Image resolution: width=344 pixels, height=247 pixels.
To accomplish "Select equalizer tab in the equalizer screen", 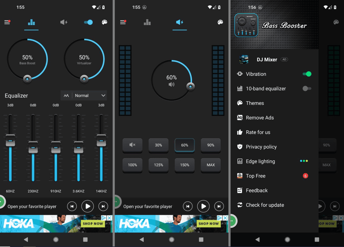I will point(31,22).
